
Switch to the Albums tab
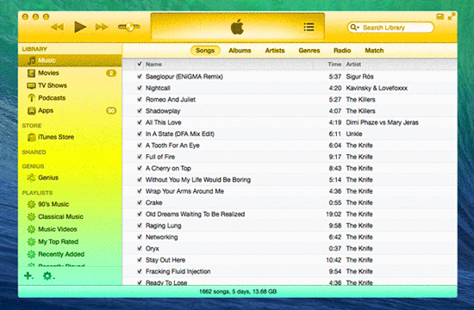click(x=240, y=51)
